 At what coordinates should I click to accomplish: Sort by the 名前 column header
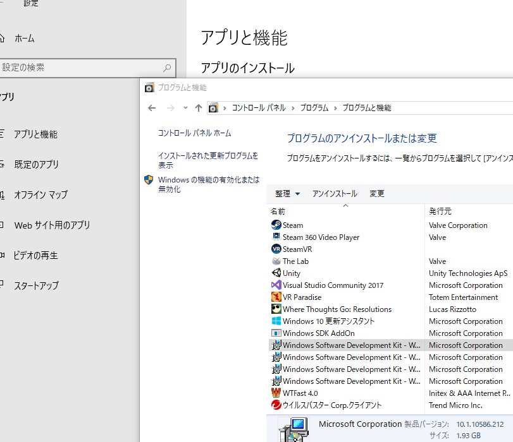pyautogui.click(x=345, y=212)
